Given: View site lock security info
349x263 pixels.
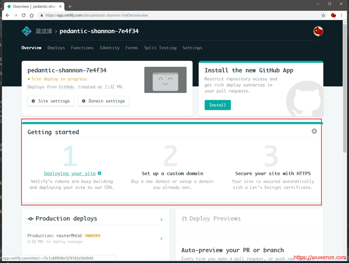Looking at the screenshot, I should click(x=41, y=15).
